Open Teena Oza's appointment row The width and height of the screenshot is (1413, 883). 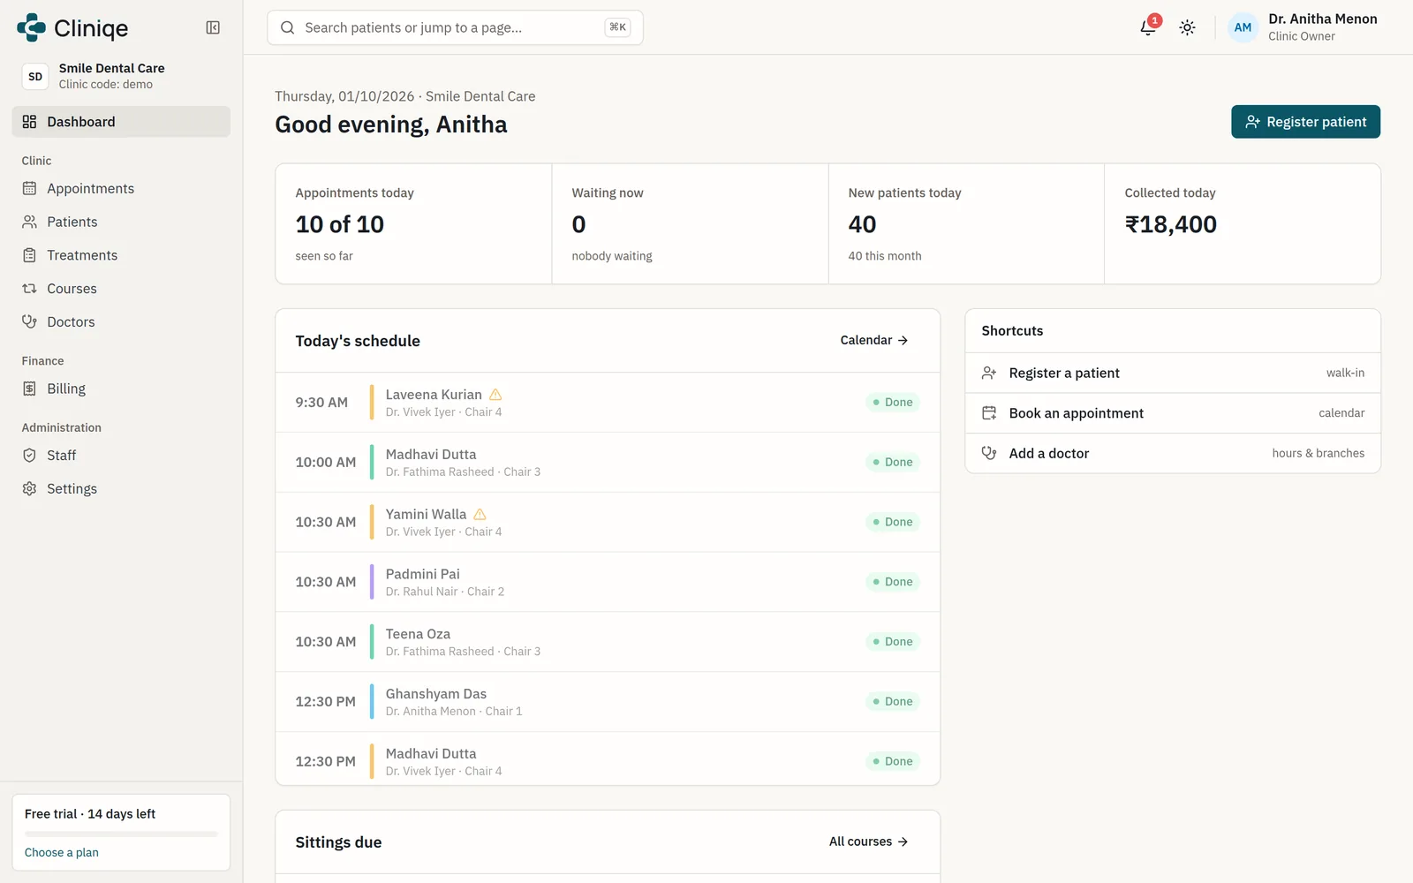(608, 642)
